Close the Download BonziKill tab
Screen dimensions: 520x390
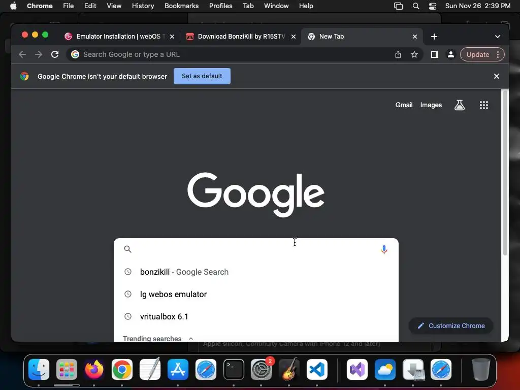pos(294,37)
